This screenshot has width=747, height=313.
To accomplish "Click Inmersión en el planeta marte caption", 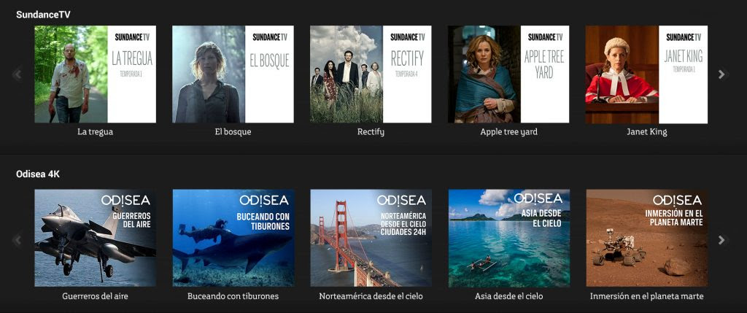I will coord(646,296).
